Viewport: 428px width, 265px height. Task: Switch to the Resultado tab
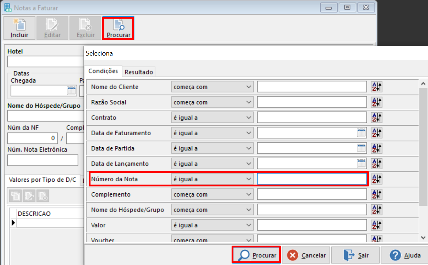(x=139, y=72)
